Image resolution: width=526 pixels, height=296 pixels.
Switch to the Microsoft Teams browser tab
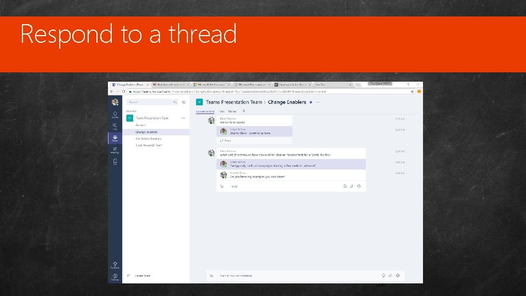[252, 85]
